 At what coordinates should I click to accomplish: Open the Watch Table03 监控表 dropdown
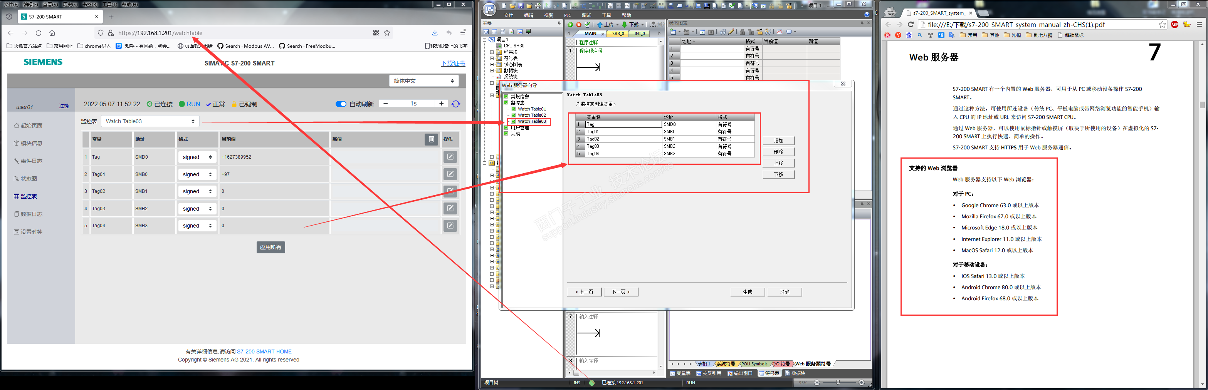(150, 121)
